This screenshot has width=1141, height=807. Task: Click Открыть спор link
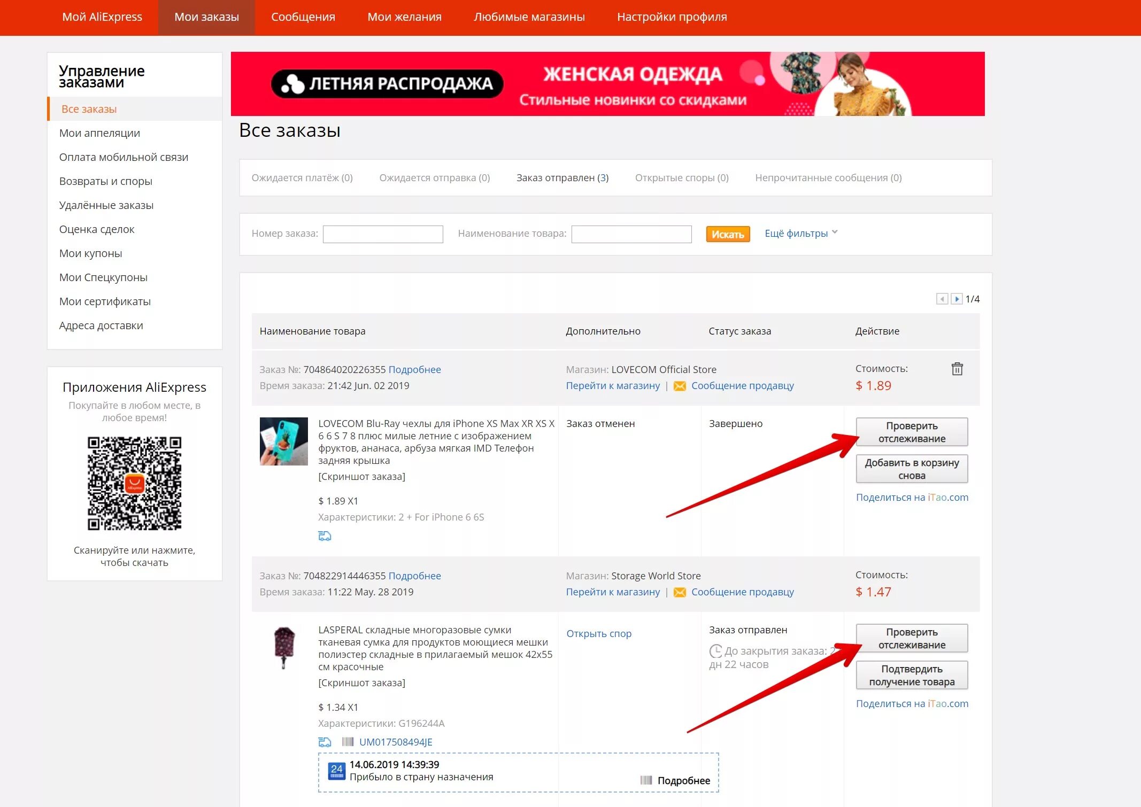point(599,634)
